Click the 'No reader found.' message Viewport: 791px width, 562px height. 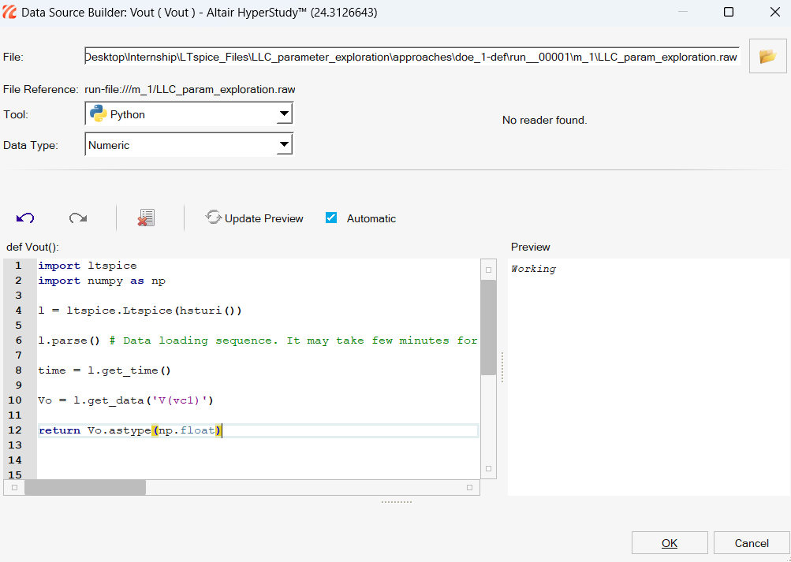point(544,120)
